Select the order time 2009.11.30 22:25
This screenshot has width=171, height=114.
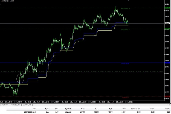pos(30,112)
